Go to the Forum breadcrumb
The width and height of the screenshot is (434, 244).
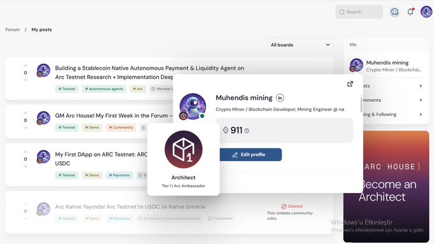[x=13, y=29]
